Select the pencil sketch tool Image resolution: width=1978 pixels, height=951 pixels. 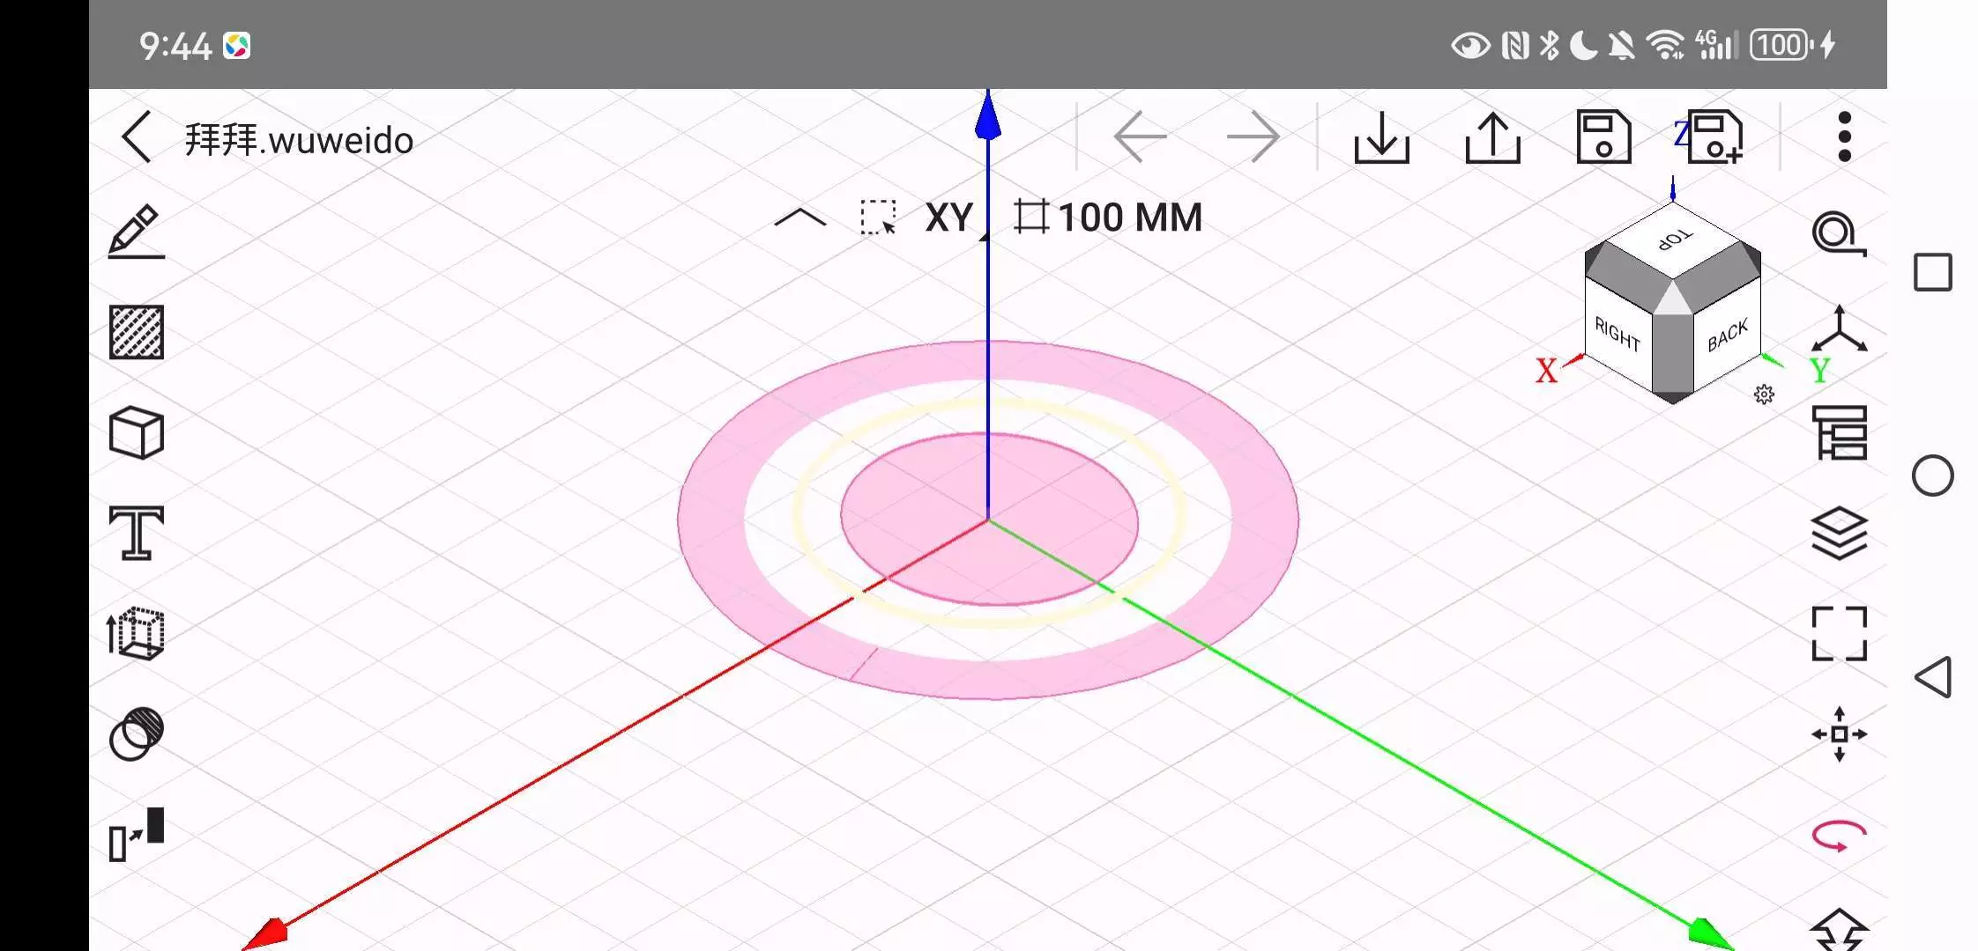(x=137, y=232)
